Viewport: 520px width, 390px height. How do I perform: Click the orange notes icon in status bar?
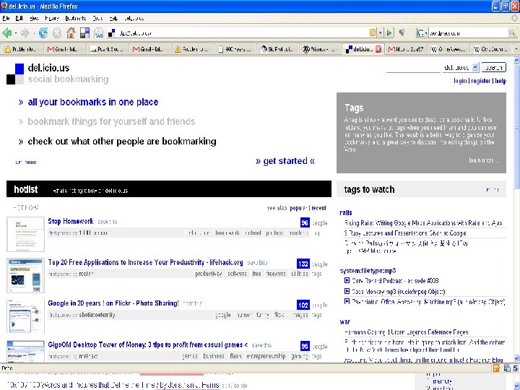pyautogui.click(x=496, y=368)
